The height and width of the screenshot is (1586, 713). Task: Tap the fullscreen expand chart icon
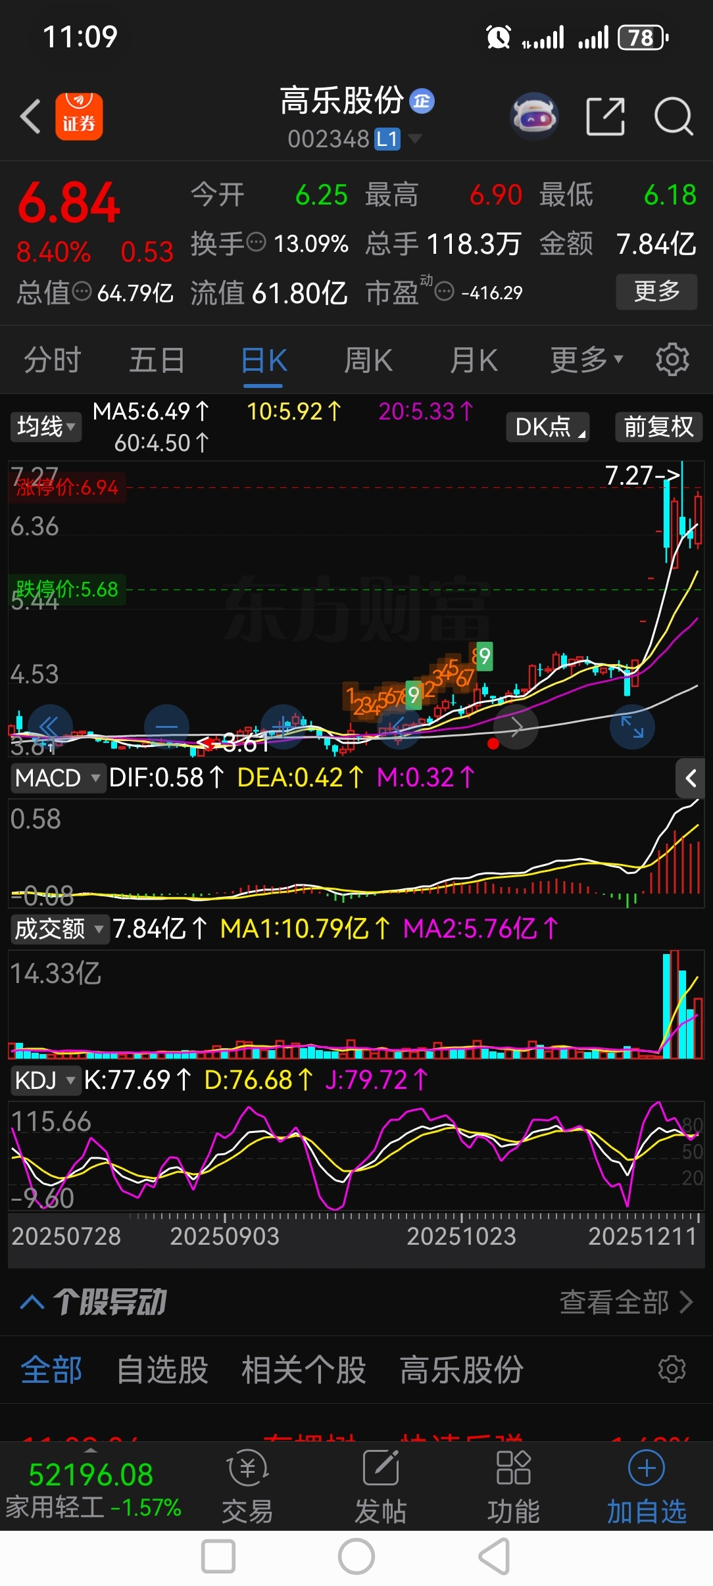point(633,727)
